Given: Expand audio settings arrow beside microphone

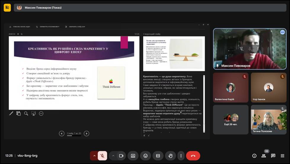Looking at the screenshot, I should 94,156.
